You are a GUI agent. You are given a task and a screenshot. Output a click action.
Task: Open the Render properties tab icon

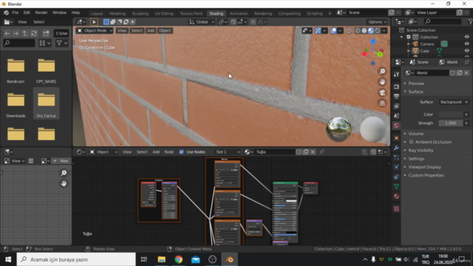tap(396, 86)
